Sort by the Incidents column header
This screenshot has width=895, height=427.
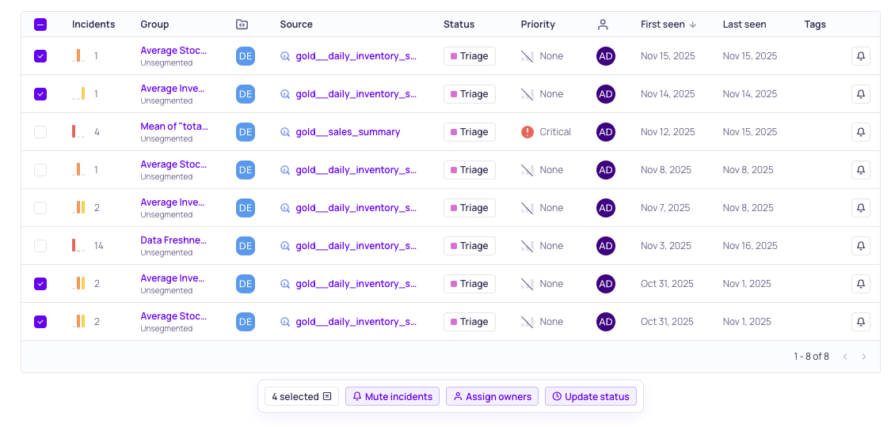tap(93, 25)
